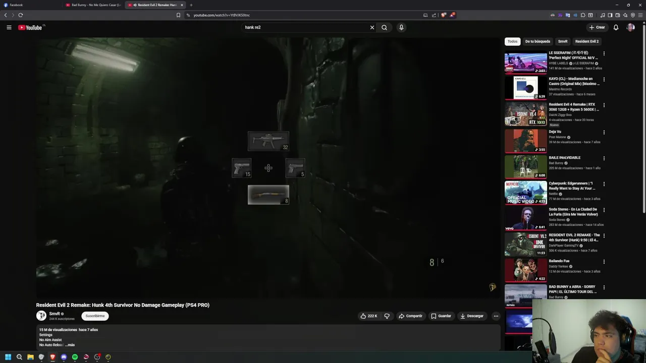The height and width of the screenshot is (363, 646).
Task: Select the De tu búsqueda chip
Action: click(x=537, y=41)
